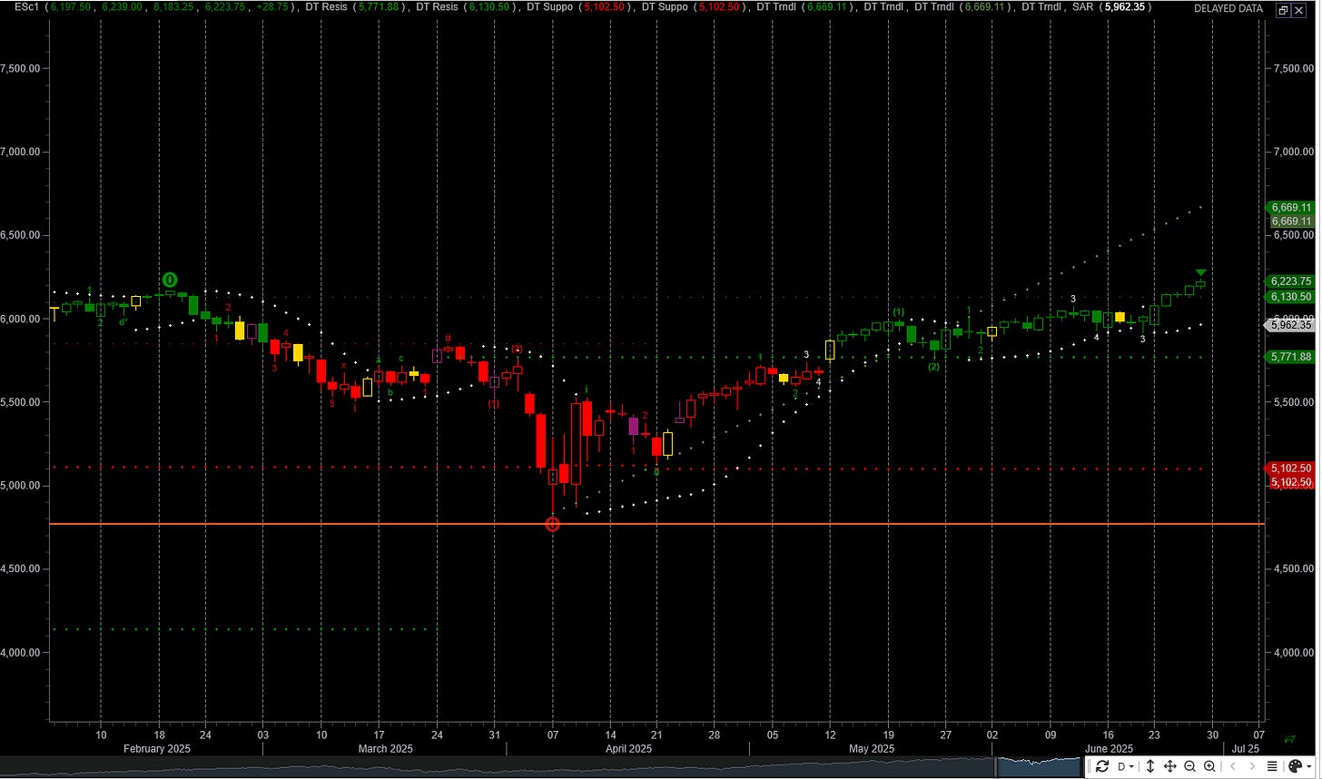The image size is (1322, 779).
Task: Zoom out with the minus magnifier
Action: click(1189, 766)
